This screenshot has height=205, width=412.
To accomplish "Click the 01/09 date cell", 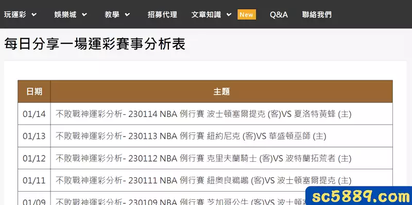I will tap(34, 198).
